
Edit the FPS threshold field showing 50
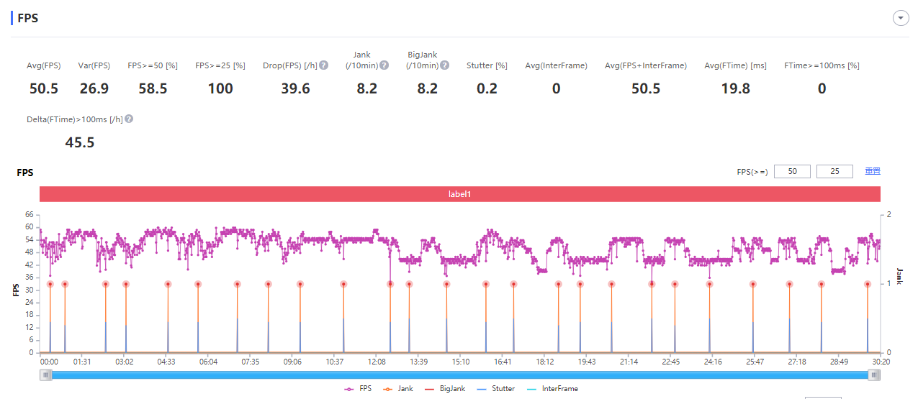coord(792,171)
